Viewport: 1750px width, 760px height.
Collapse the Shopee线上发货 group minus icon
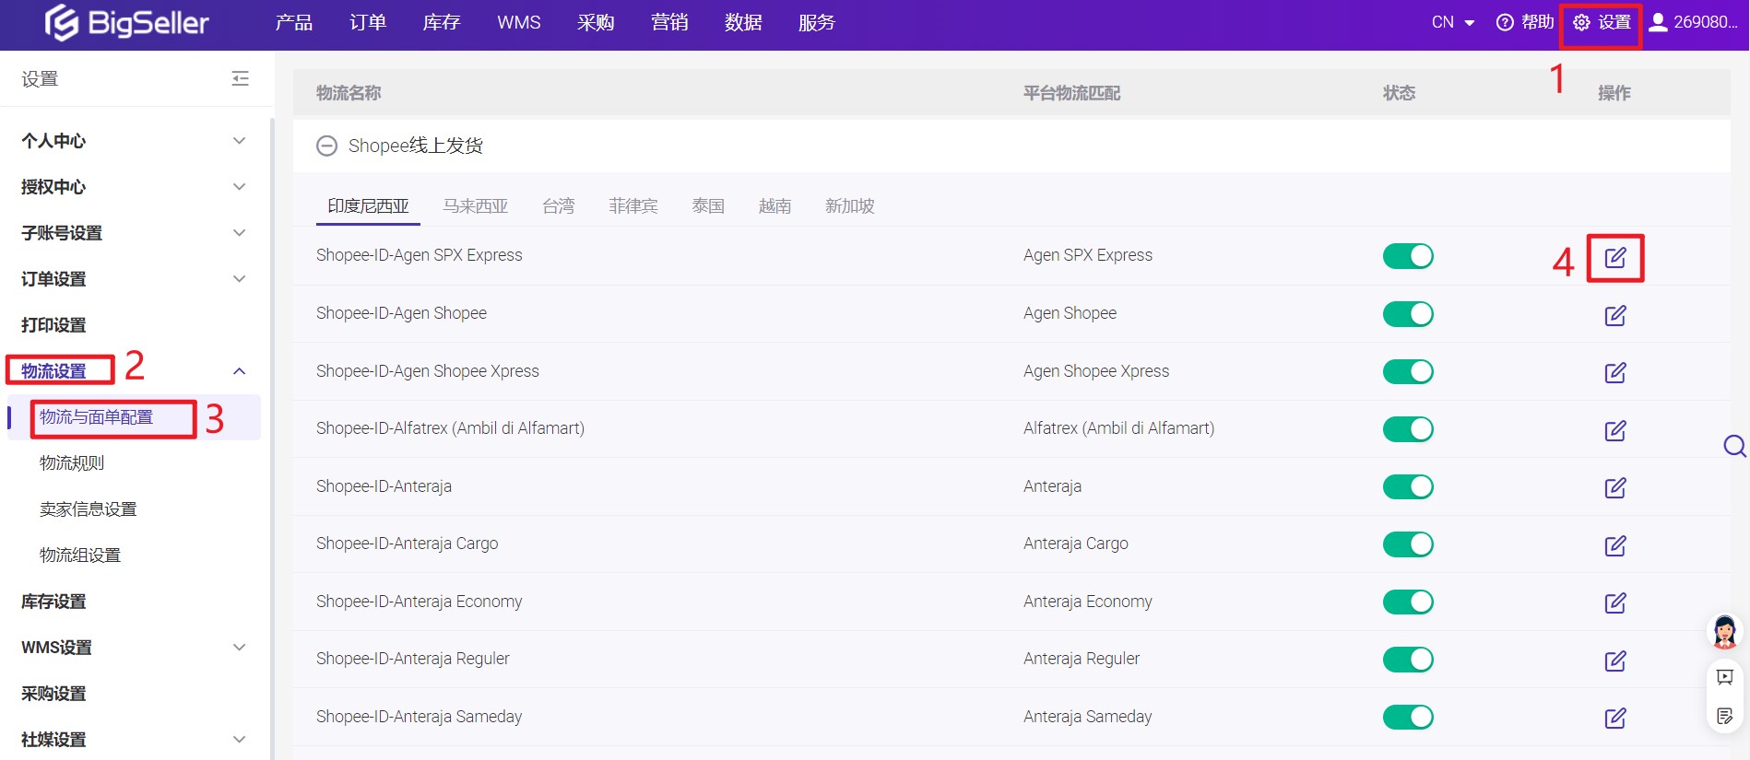(x=326, y=146)
